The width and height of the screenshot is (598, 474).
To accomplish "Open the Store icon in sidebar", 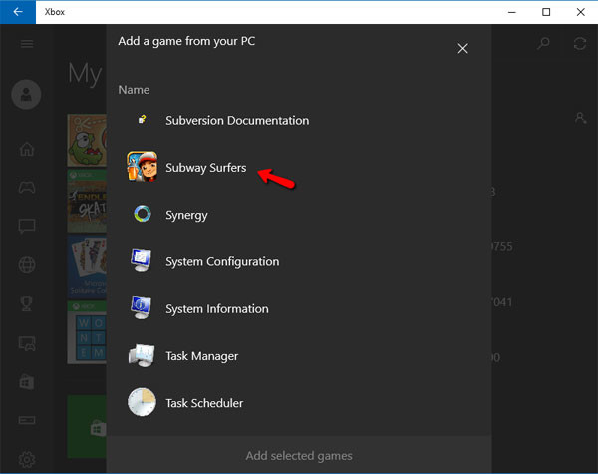I will [27, 382].
